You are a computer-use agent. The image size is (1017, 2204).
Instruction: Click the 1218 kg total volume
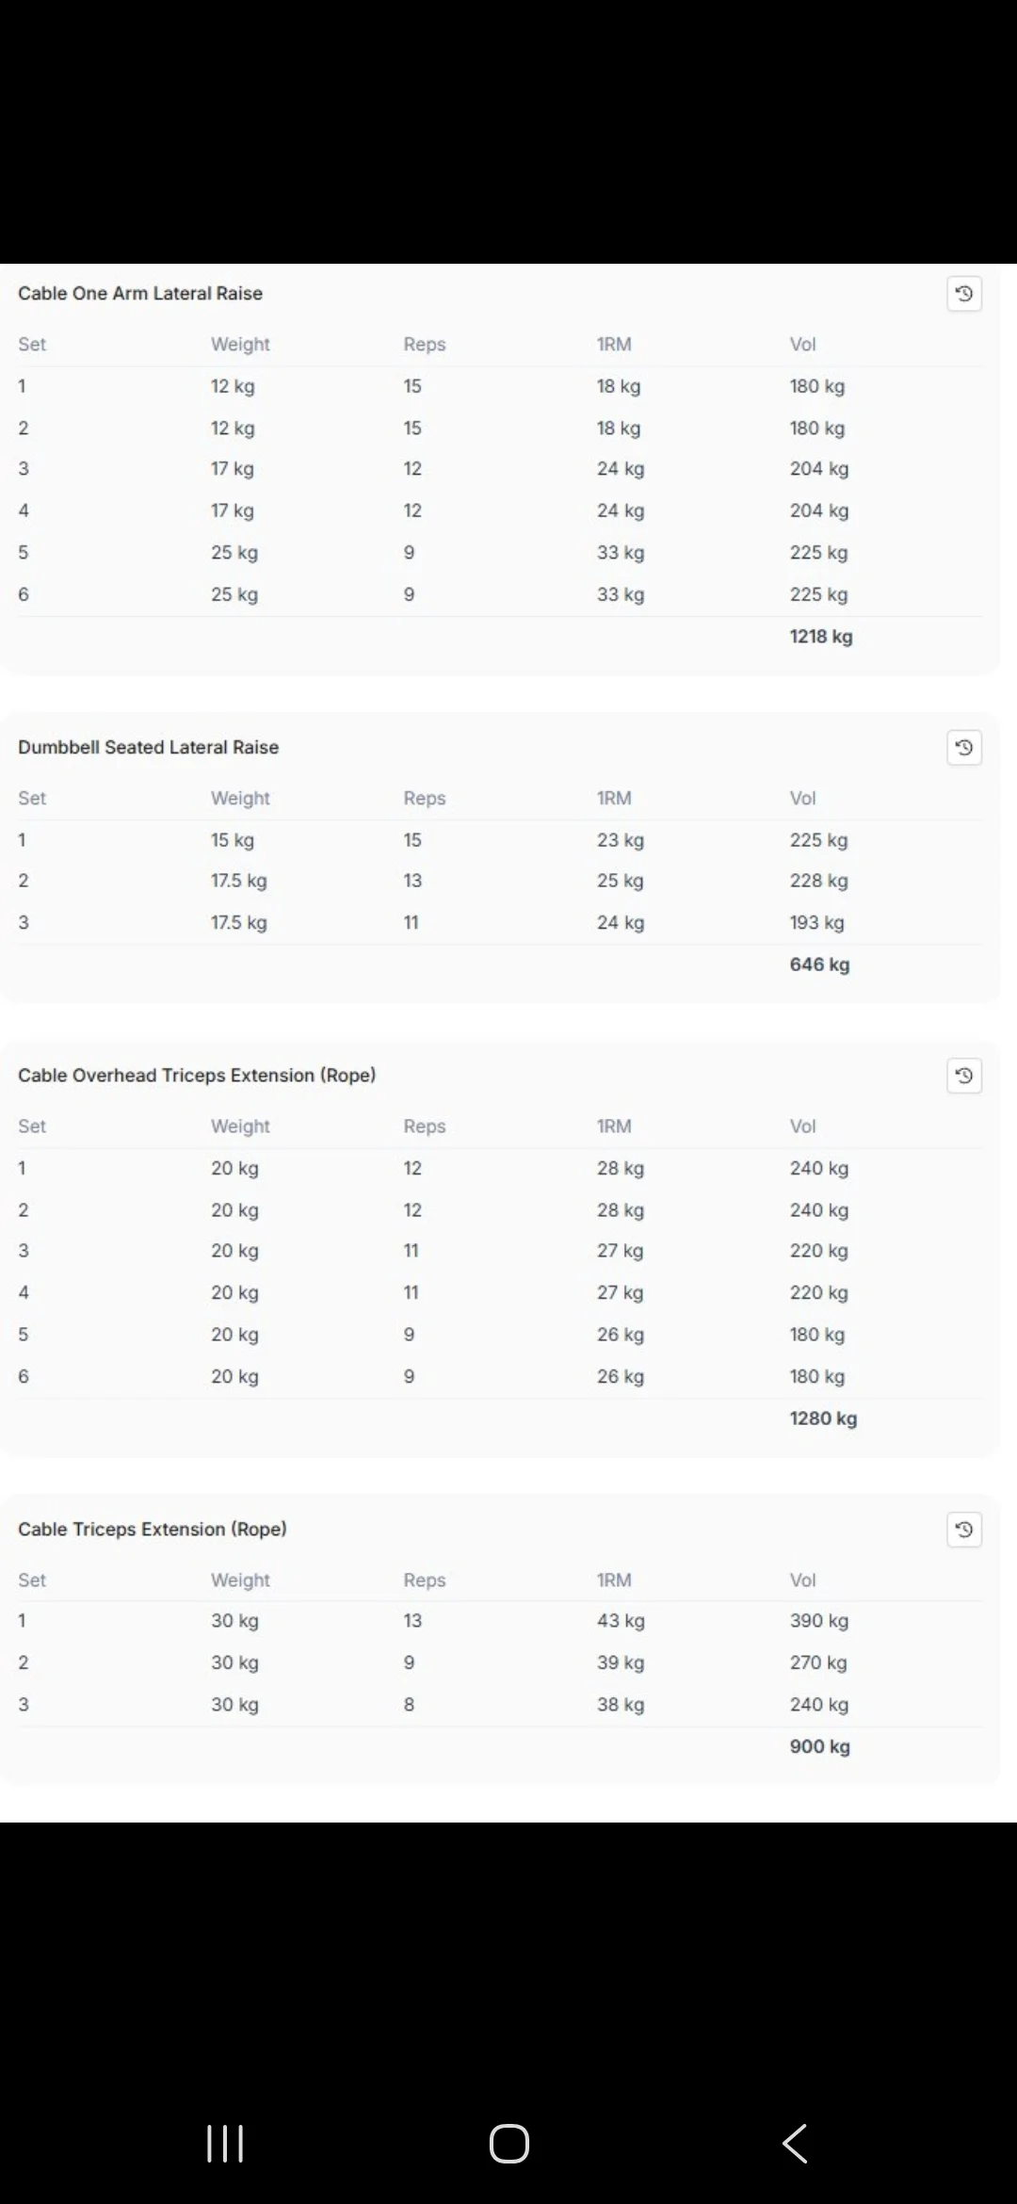pos(821,637)
